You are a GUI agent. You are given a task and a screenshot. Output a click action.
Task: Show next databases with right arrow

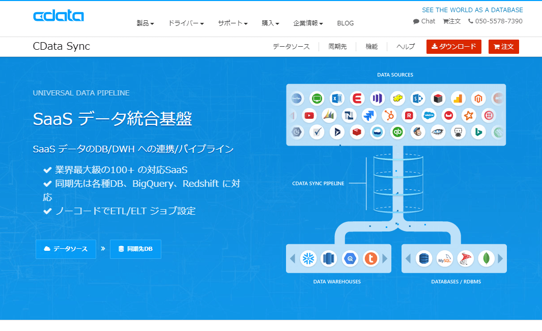[500, 258]
